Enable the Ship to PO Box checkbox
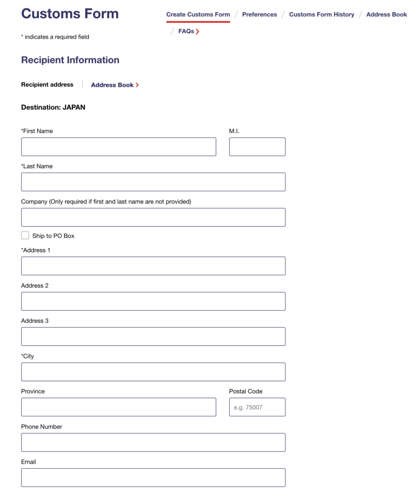Screen dimensions: 419x498 pos(25,235)
